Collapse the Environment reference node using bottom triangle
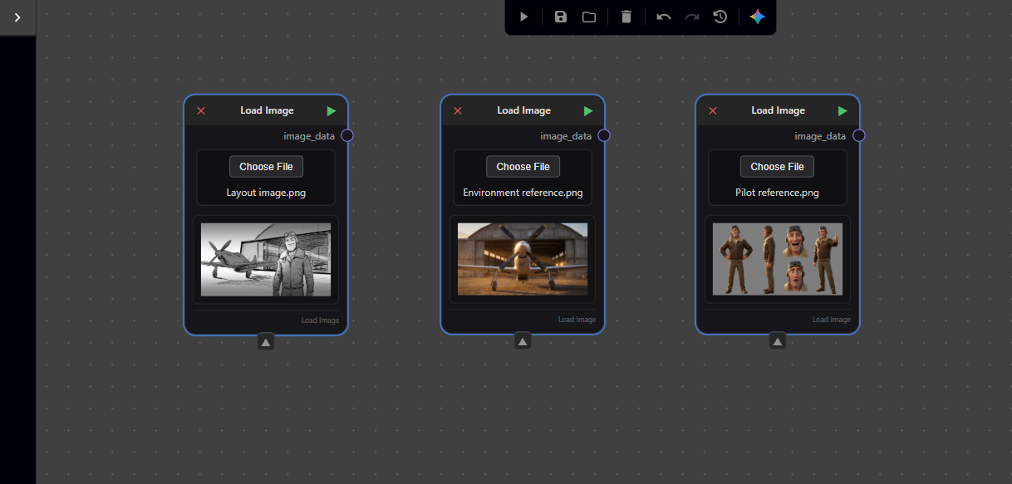Viewport: 1012px width, 484px height. coord(523,341)
